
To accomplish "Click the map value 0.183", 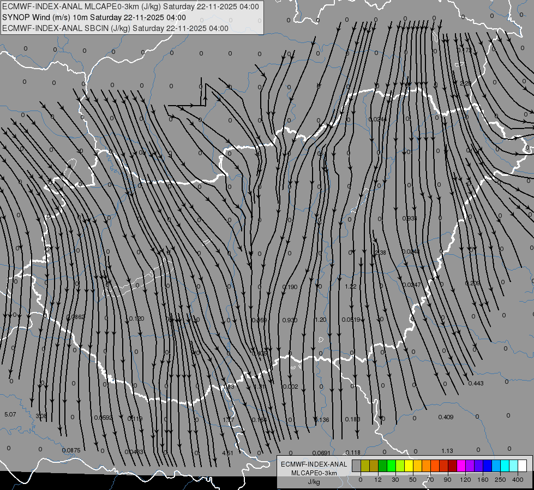I will [x=352, y=419].
